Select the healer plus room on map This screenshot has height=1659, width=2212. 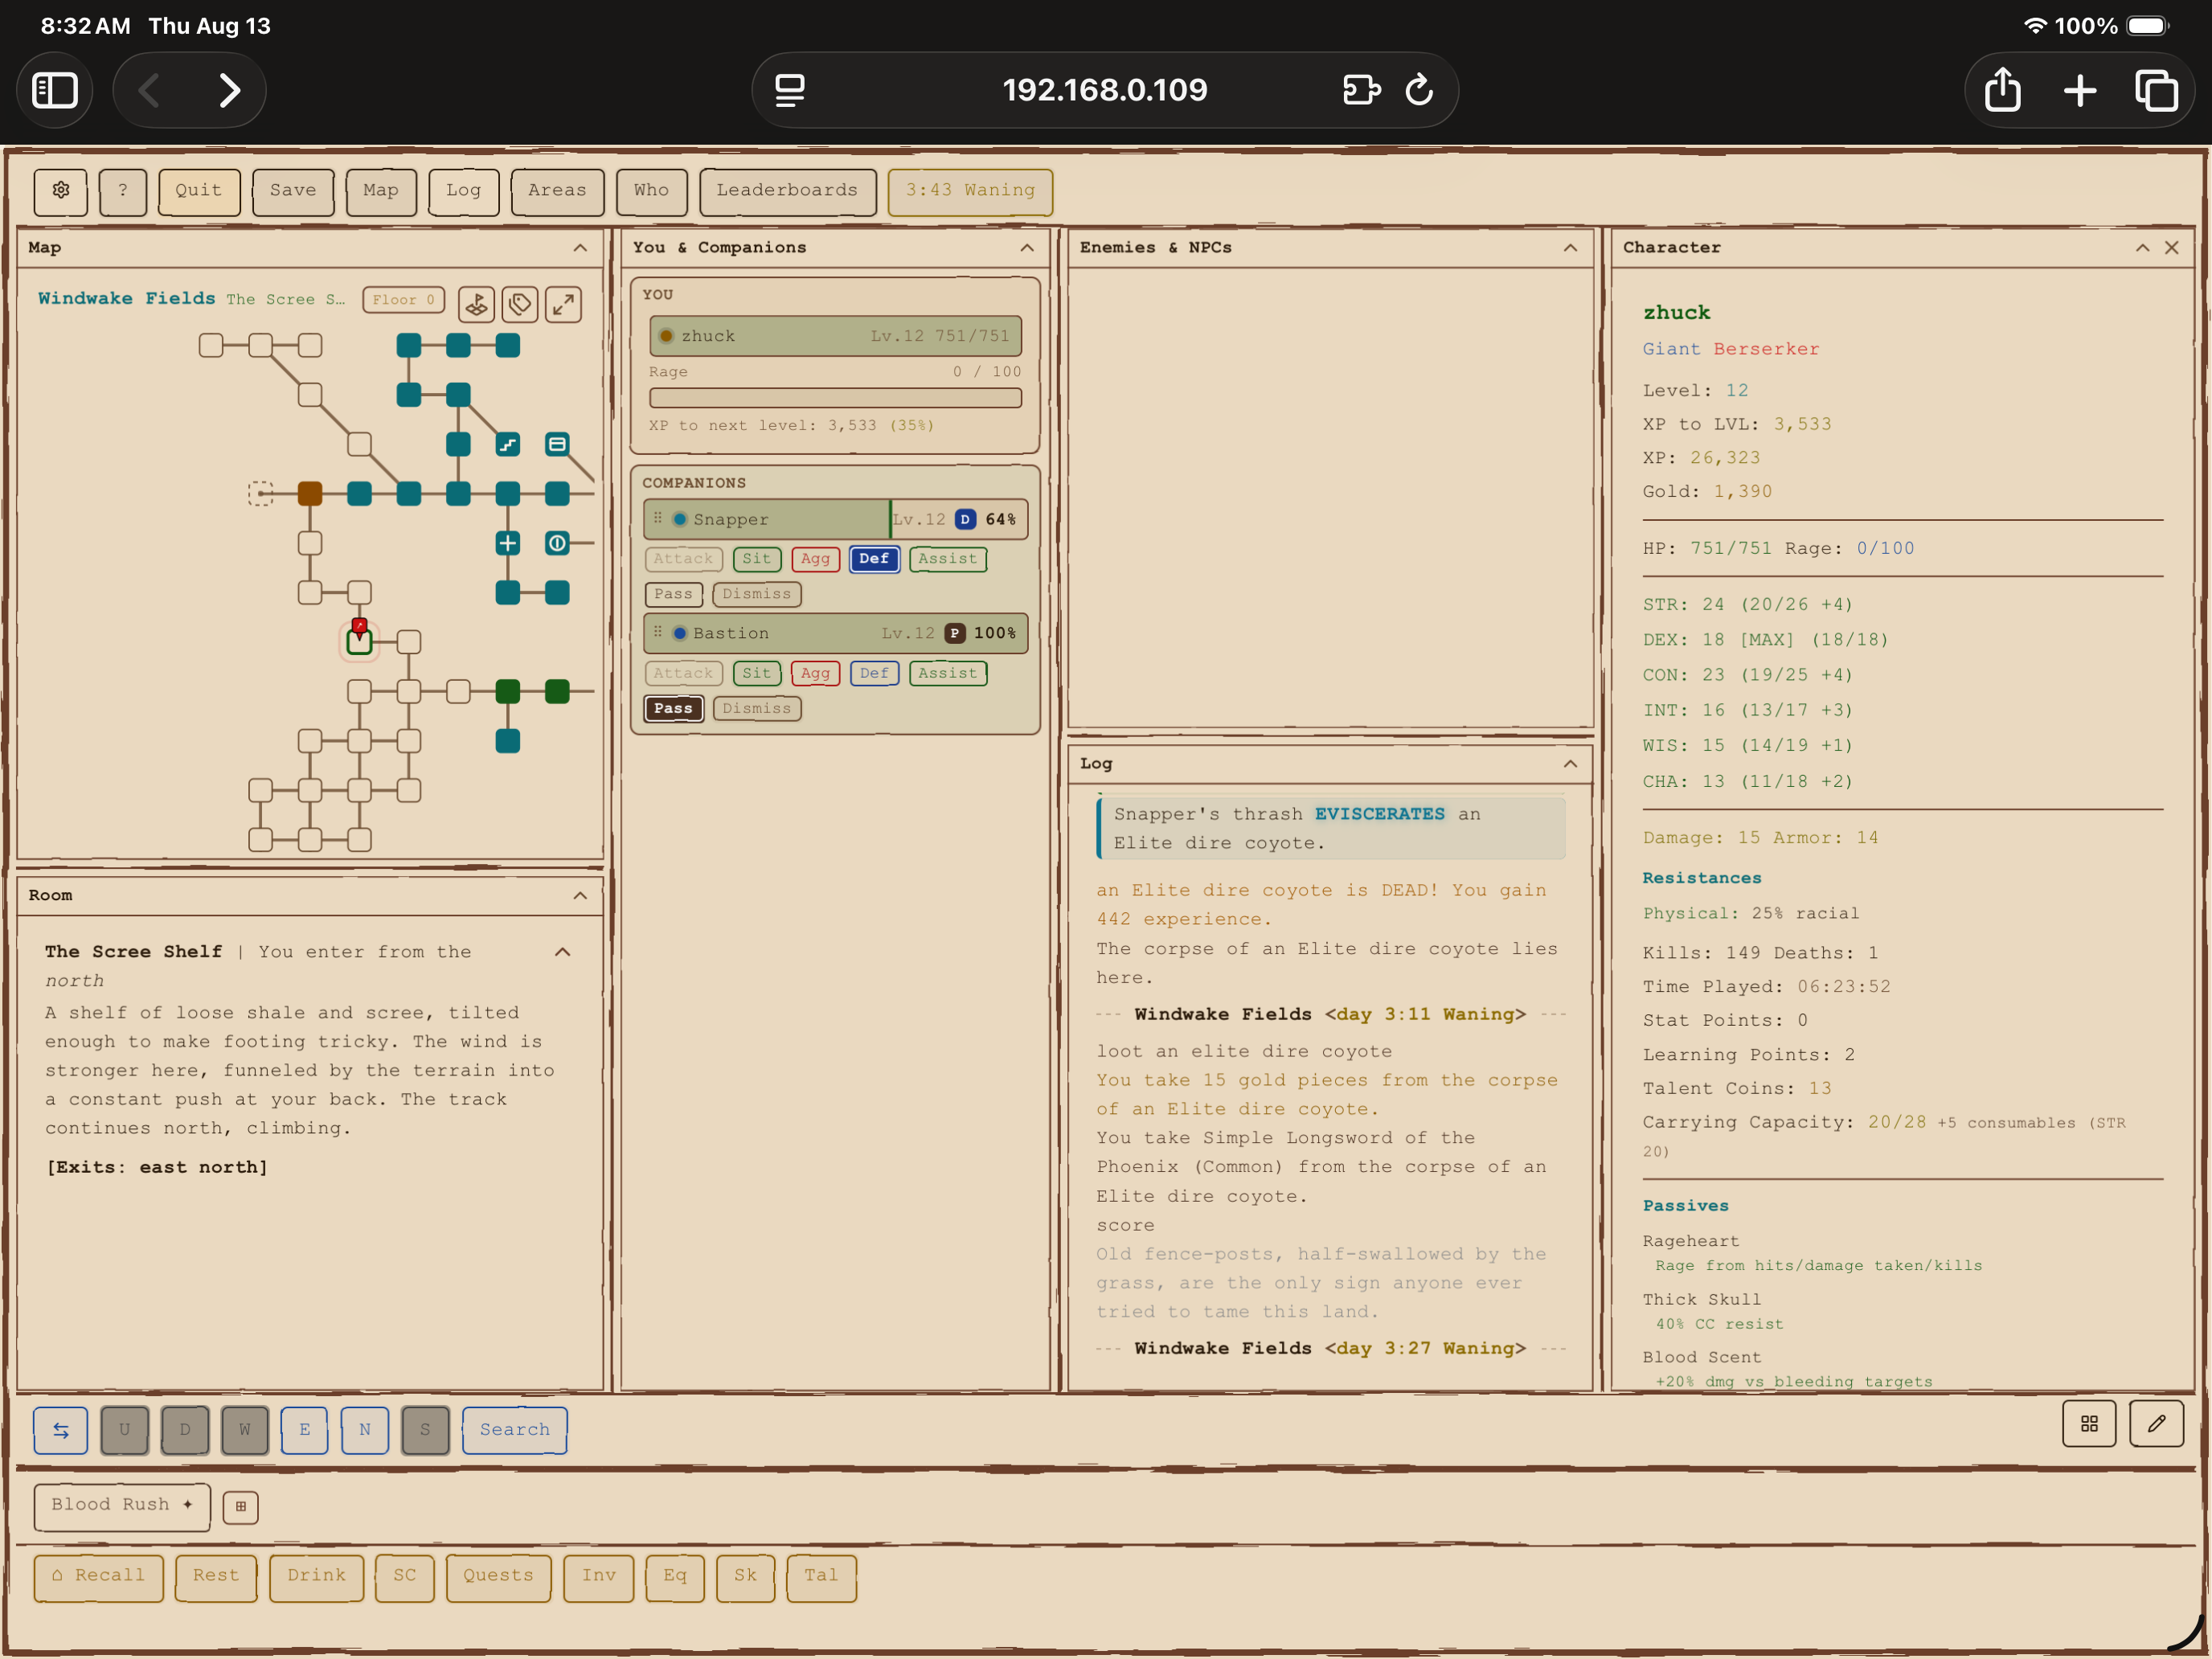pos(508,543)
